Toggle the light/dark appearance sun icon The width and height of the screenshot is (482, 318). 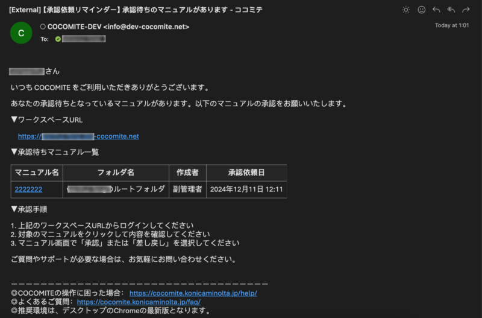tap(405, 10)
